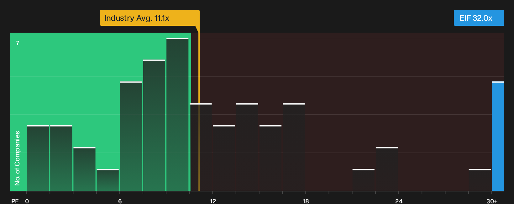
Task: Click the short bar ending at PE 6
Action: (x=108, y=180)
